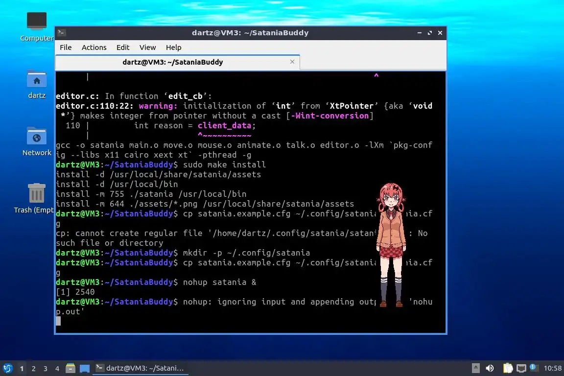Click 'client_data' in the warning output
564x376 pixels.
coord(224,125)
